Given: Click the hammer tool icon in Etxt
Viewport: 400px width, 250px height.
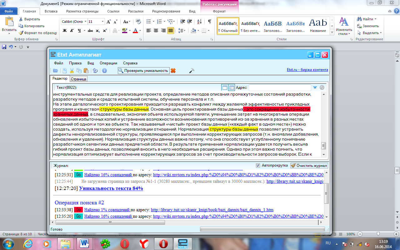Looking at the screenshot, I should [192, 71].
